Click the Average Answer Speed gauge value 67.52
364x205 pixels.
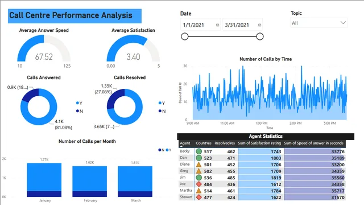[x=44, y=57]
